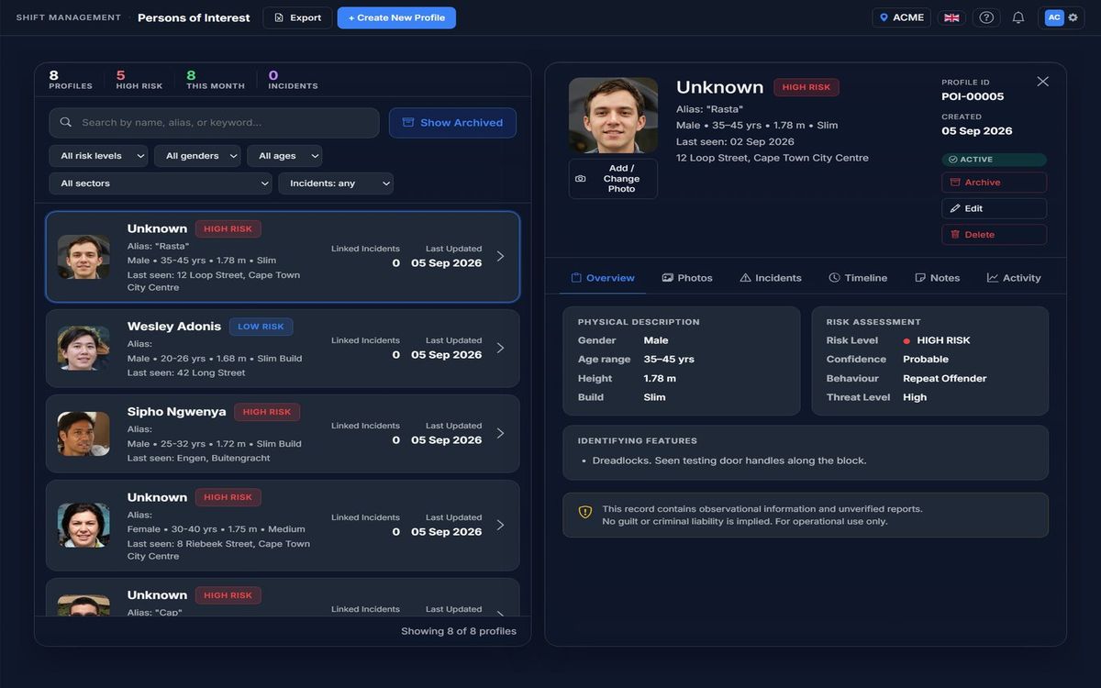Click Create New Profile button
The image size is (1101, 688).
tap(396, 17)
